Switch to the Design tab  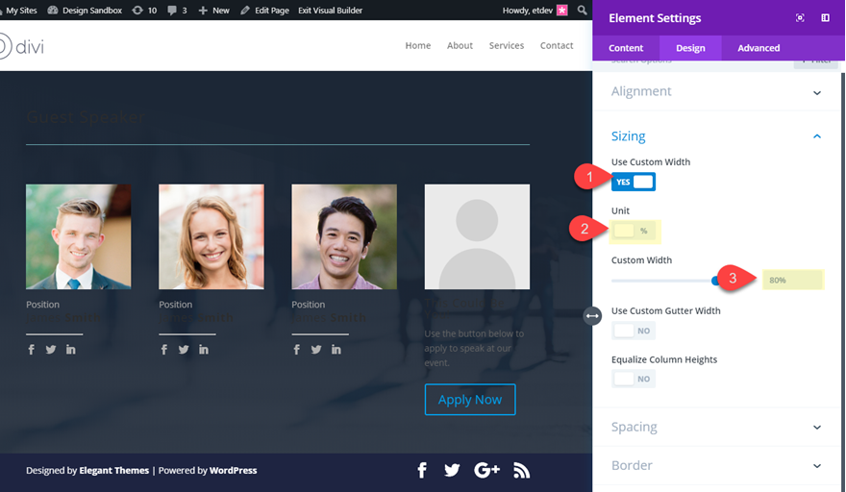point(690,48)
